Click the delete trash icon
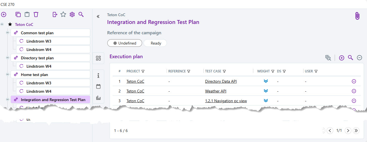Viewport: 367px width, 142px height. pyautogui.click(x=36, y=14)
